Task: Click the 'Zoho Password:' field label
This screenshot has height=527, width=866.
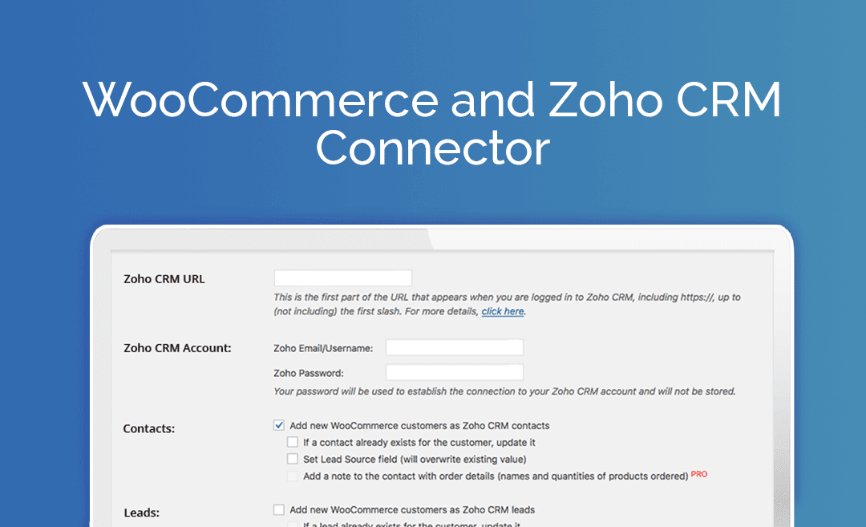Action: [309, 373]
